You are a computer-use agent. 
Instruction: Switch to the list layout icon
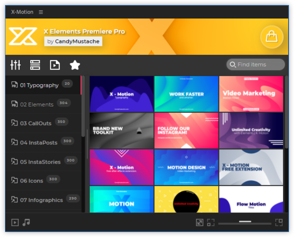point(35,65)
